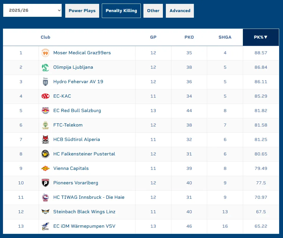Click the Hydro Fehervar AV 19 crest
283x238 pixels.
click(x=45, y=82)
